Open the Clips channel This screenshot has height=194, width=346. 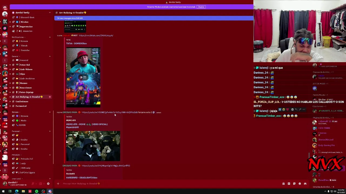click(x=31, y=74)
